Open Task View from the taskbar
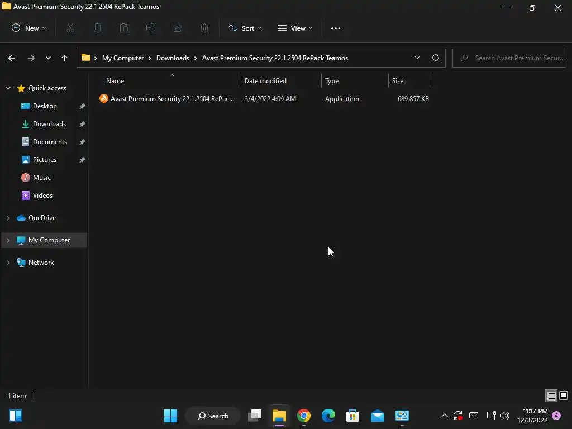This screenshot has width=572, height=429. [x=255, y=416]
